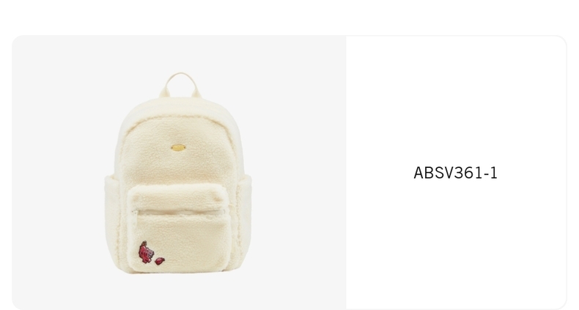Click the gold oval logo badge on backpack

point(178,147)
